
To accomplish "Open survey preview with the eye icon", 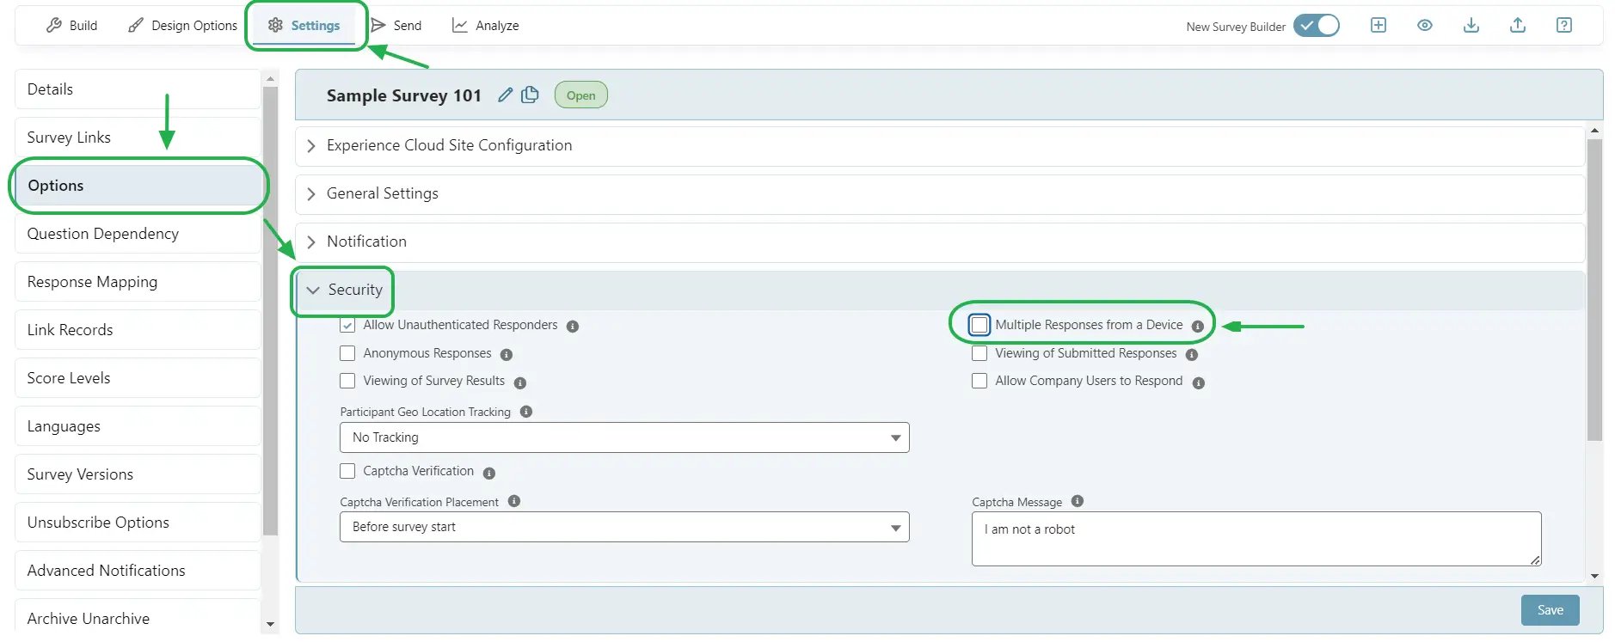I will (x=1425, y=25).
